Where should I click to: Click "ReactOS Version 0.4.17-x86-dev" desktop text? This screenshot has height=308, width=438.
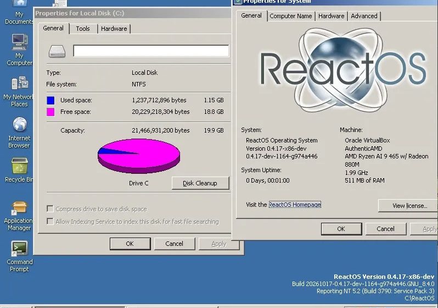pos(384,277)
